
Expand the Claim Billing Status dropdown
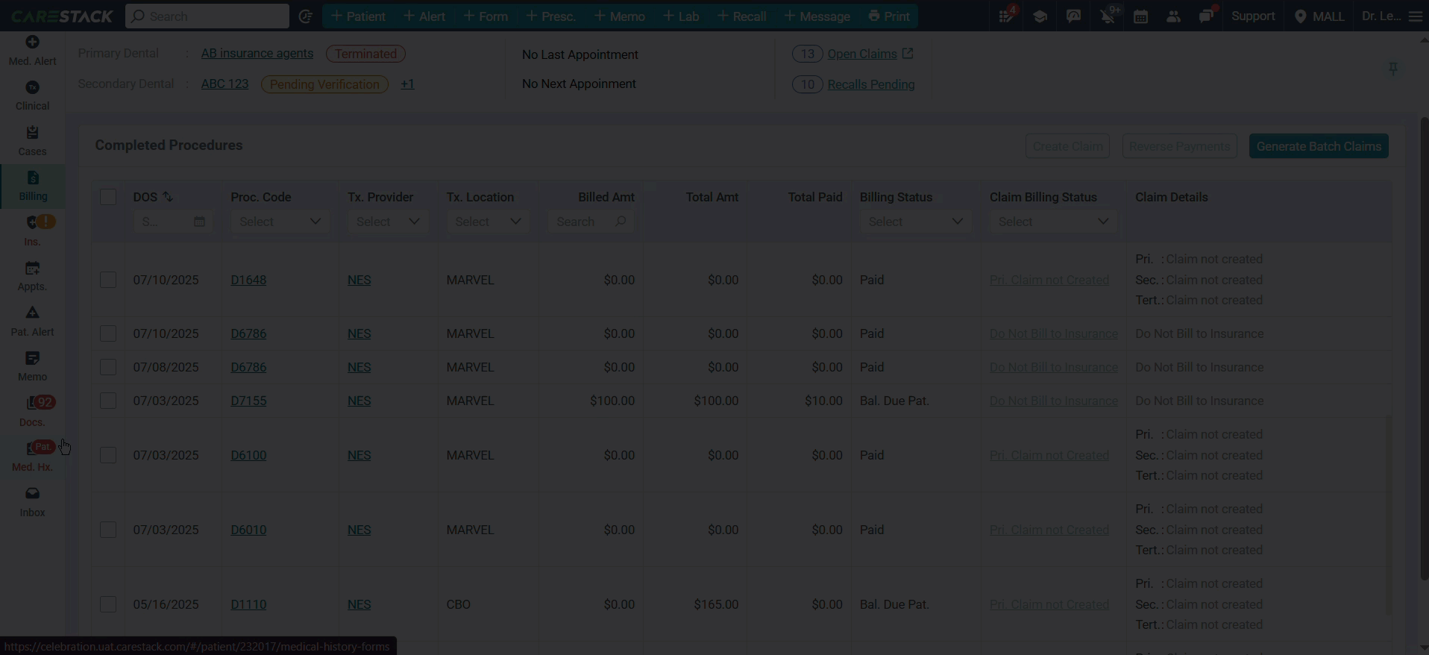(x=1053, y=222)
